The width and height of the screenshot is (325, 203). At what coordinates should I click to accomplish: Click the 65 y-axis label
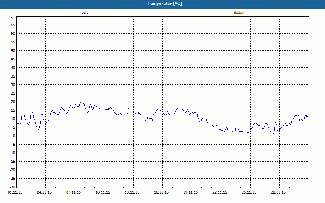[13, 25]
